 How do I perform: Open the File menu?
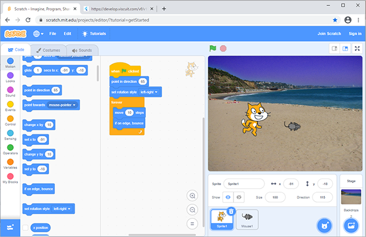(53, 34)
